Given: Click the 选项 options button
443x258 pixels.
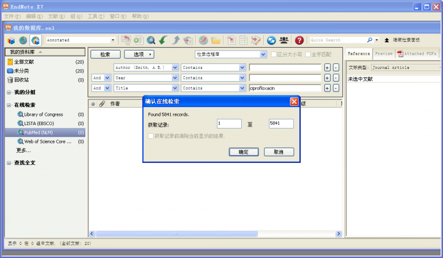Looking at the screenshot, I should (139, 54).
